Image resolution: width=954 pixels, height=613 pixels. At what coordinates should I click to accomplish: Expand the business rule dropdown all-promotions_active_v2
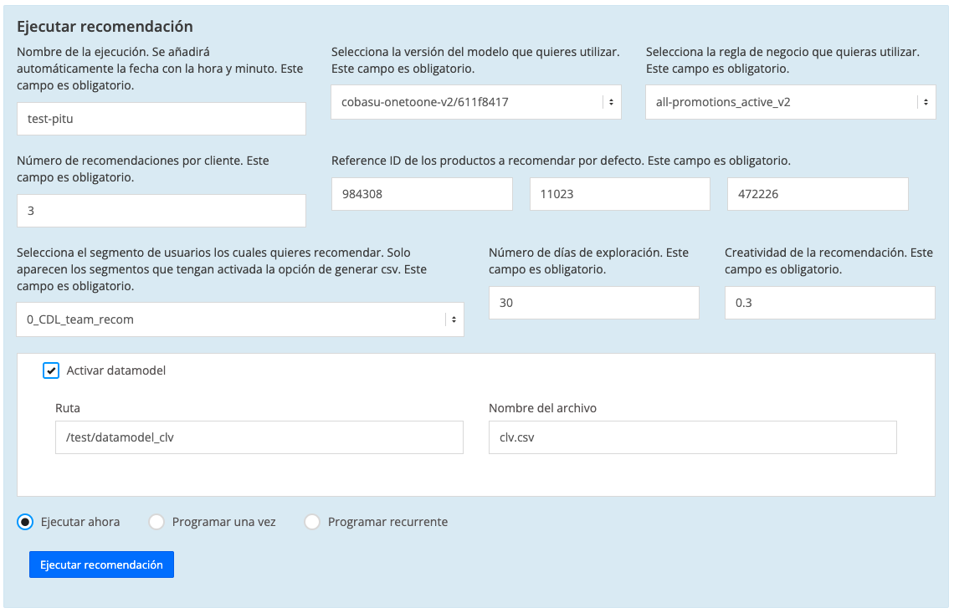click(790, 102)
